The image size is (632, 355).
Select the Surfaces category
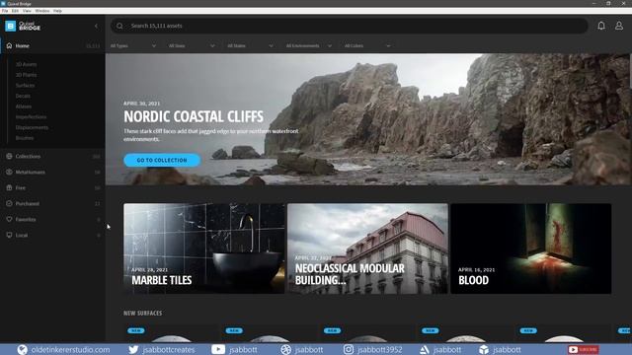point(25,86)
